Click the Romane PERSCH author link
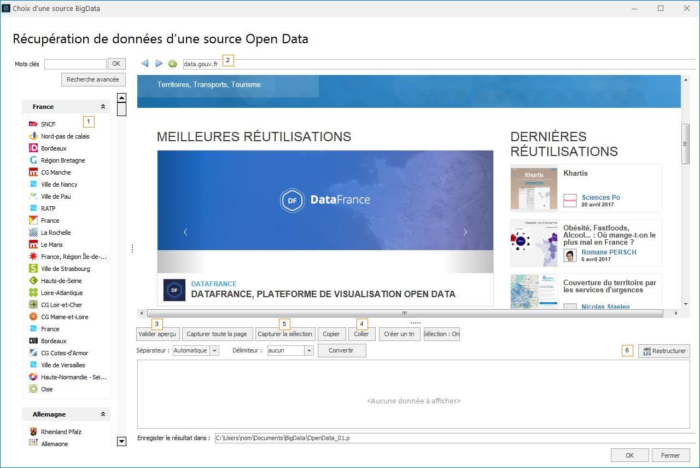The width and height of the screenshot is (700, 468). (609, 252)
